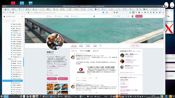The image size is (175, 98).
Task: Click the あ input method tray icon
Action: tap(117, 96)
